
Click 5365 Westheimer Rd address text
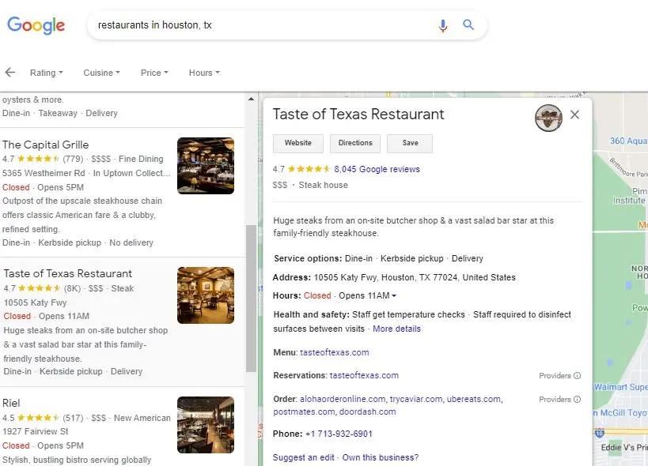pyautogui.click(x=44, y=173)
